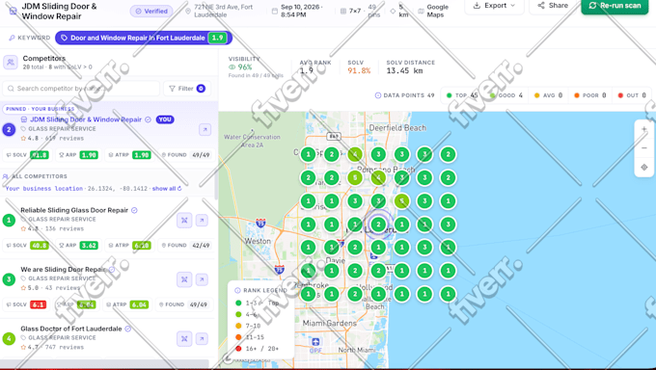Select We are Sliding Door Repair competitor name

[63, 270]
